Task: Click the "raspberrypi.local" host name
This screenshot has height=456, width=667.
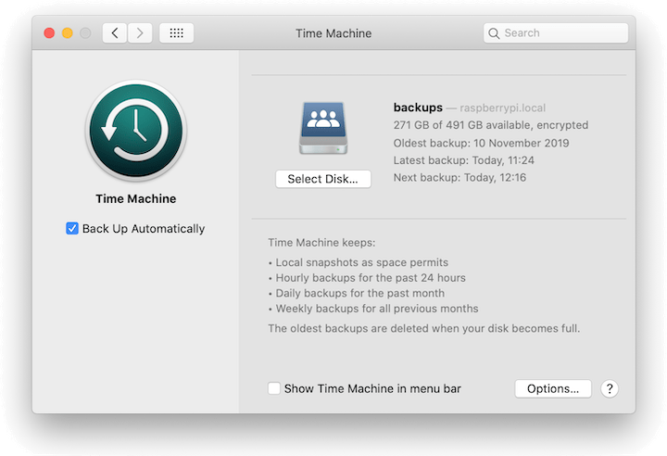Action: click(502, 108)
